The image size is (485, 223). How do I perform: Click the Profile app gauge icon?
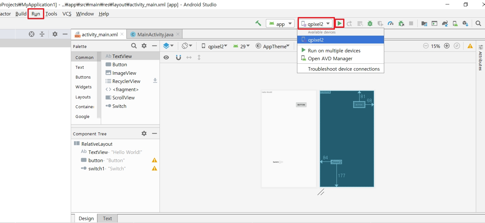pos(391,23)
